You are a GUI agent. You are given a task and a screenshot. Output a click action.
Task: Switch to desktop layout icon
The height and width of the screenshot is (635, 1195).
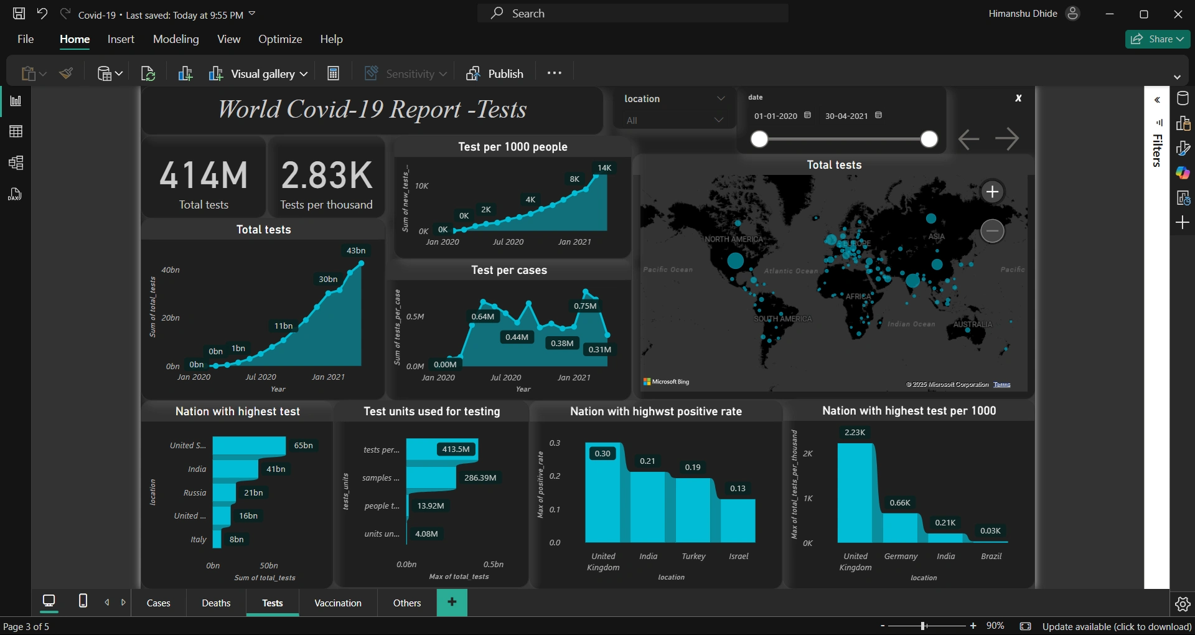click(49, 601)
